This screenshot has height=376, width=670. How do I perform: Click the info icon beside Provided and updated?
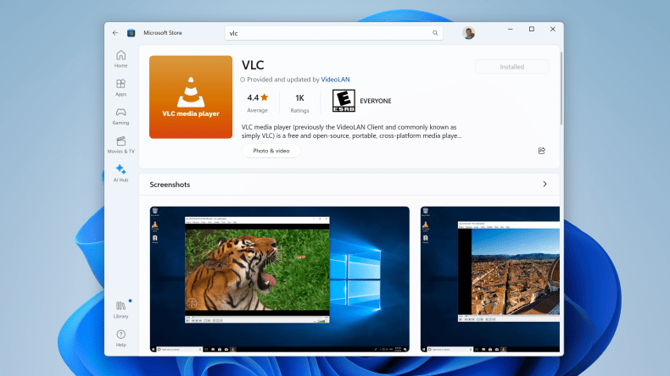click(243, 80)
